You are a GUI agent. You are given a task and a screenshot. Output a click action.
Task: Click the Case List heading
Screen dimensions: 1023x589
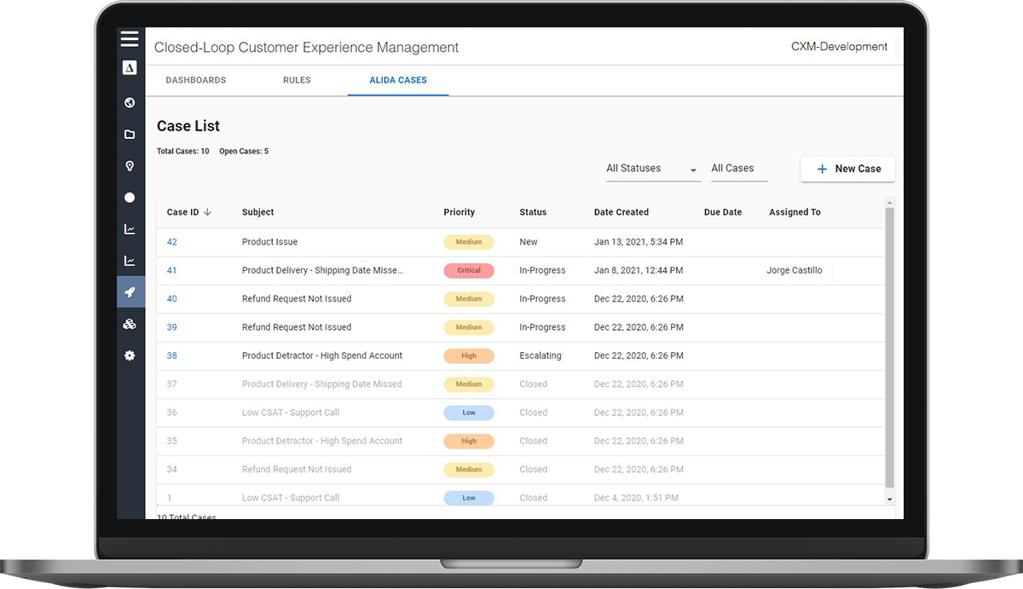[x=188, y=126]
